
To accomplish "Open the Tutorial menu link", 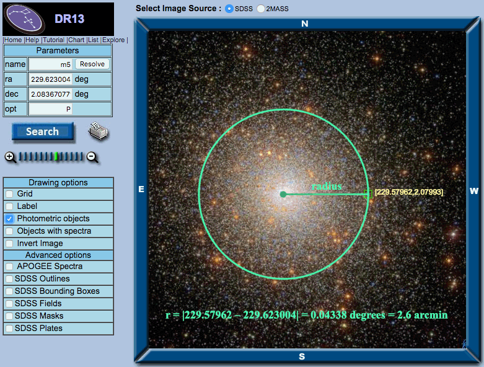I will (x=53, y=40).
